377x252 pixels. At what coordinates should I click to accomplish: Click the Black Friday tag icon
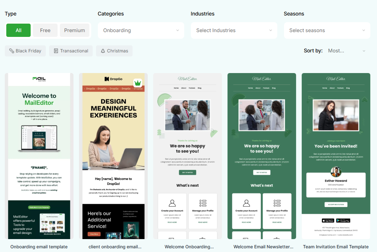pos(11,51)
